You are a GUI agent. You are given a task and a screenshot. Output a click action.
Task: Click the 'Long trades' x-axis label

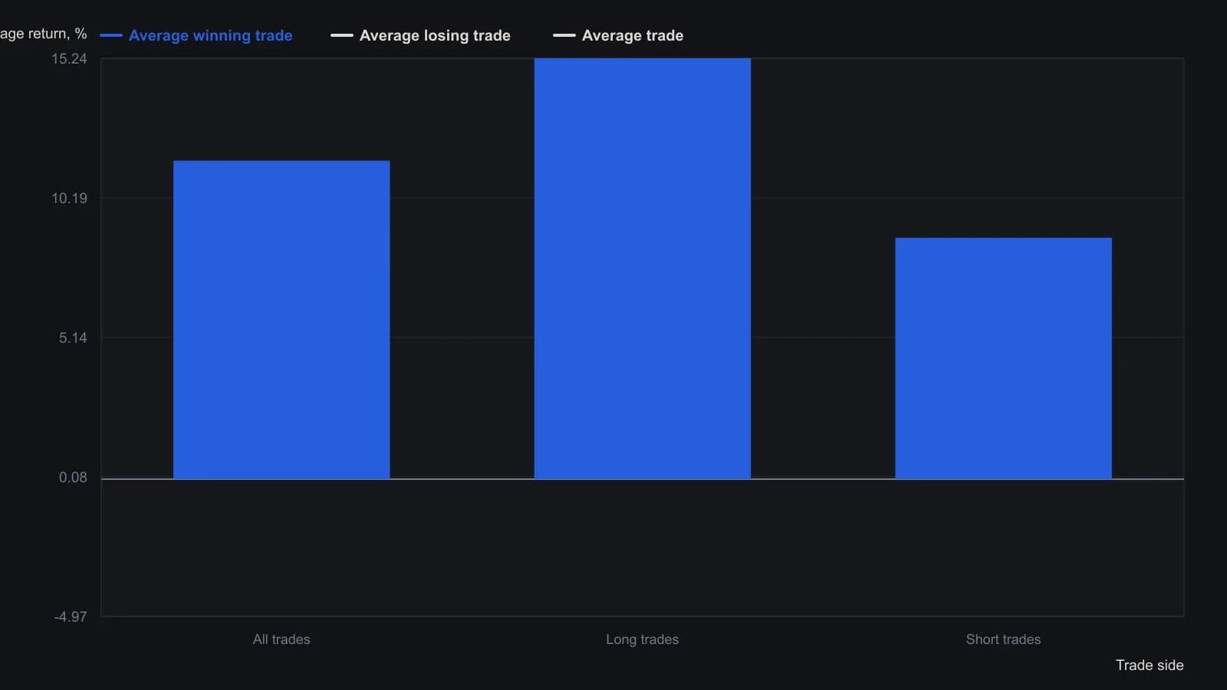click(x=643, y=639)
